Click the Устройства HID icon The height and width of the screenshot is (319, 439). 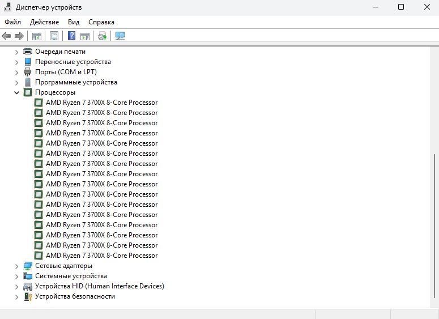click(28, 286)
